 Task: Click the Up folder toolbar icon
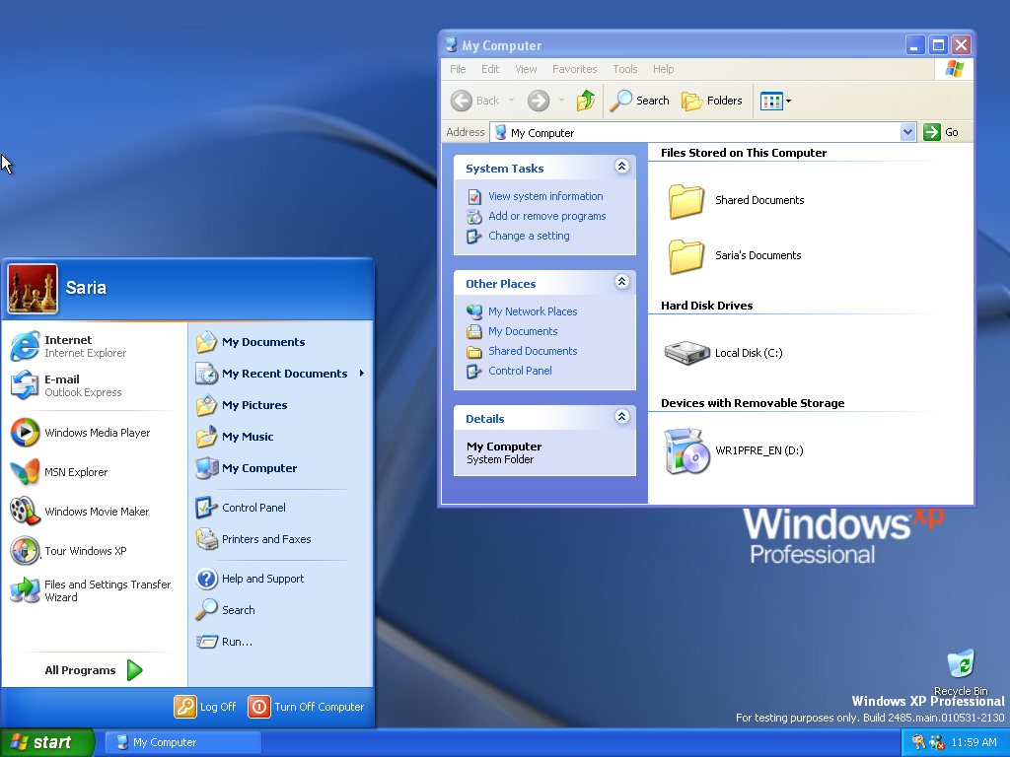586,101
